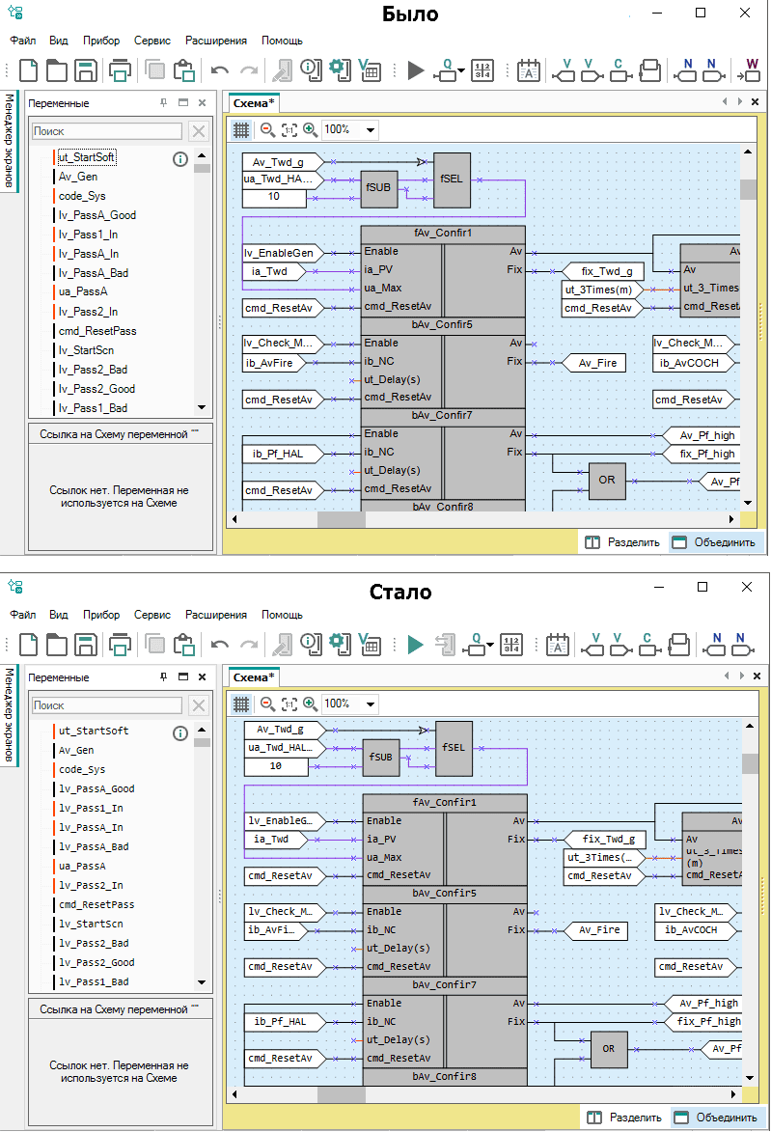This screenshot has width=771, height=1132.
Task: Click the horizontal scrollbar thumb under top schema
Action: click(342, 520)
